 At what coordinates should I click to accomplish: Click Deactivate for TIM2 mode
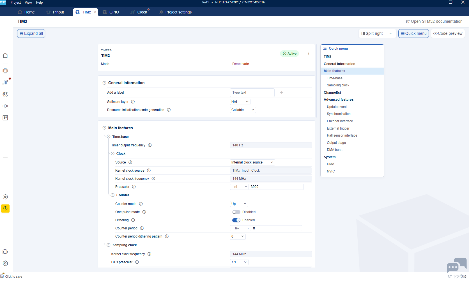[x=241, y=64]
